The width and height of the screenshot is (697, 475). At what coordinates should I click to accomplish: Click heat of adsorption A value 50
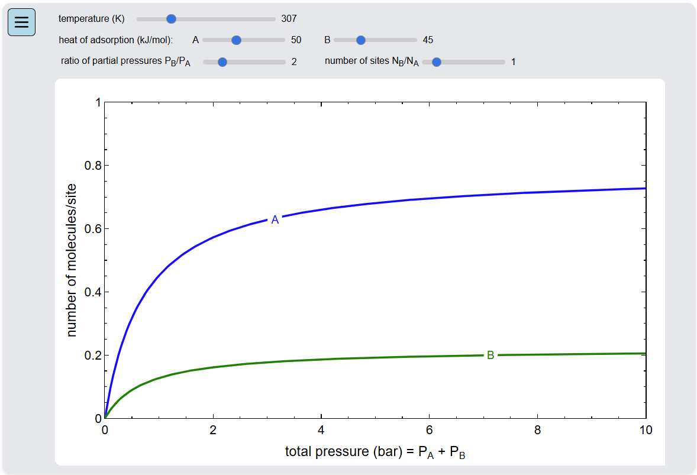pyautogui.click(x=296, y=40)
